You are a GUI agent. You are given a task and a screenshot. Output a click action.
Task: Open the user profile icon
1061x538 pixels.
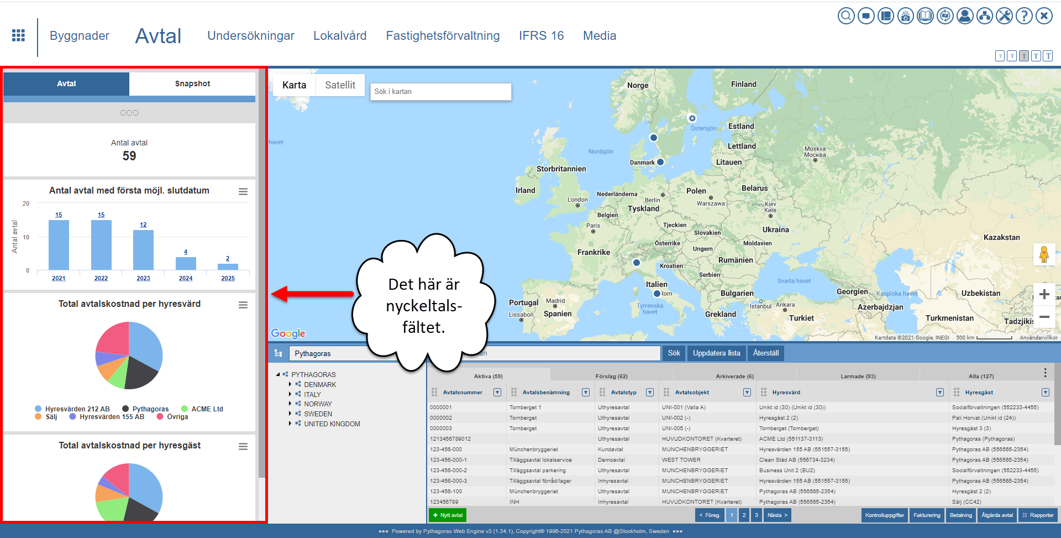click(x=965, y=16)
